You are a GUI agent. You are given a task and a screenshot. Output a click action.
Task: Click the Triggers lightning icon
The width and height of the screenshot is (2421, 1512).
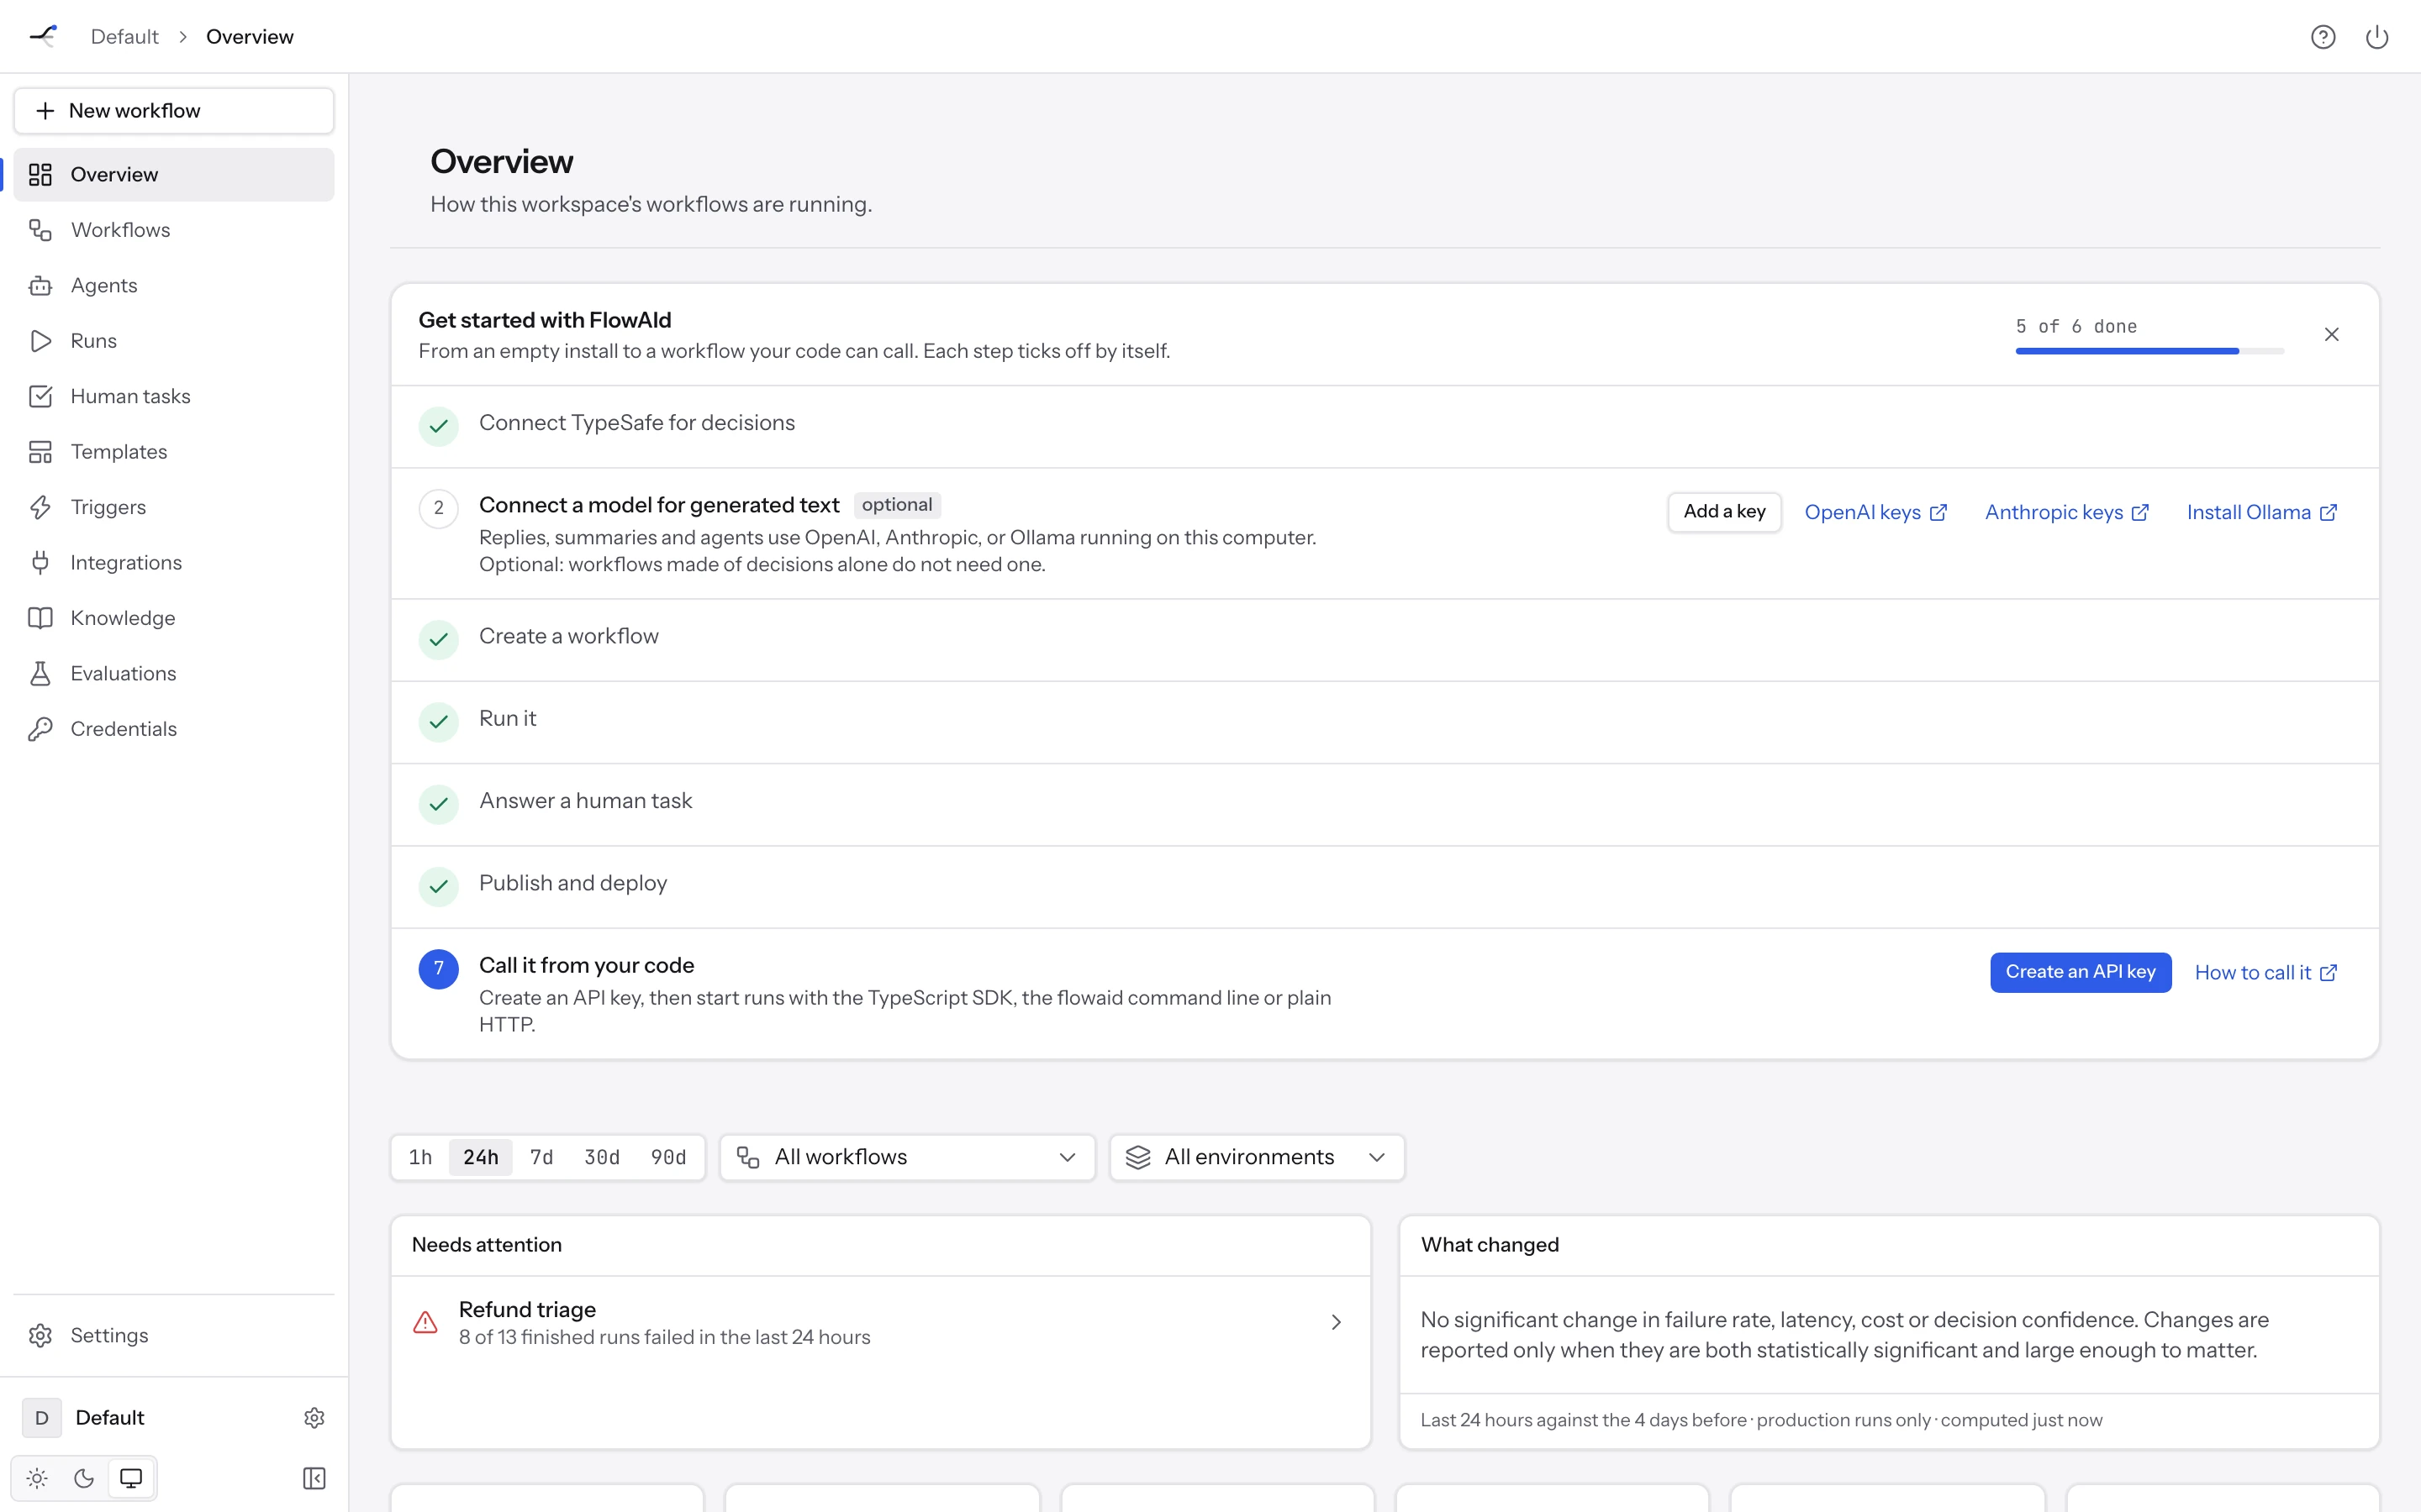click(x=40, y=507)
